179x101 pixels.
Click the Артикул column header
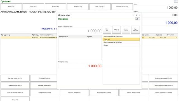point(35,35)
